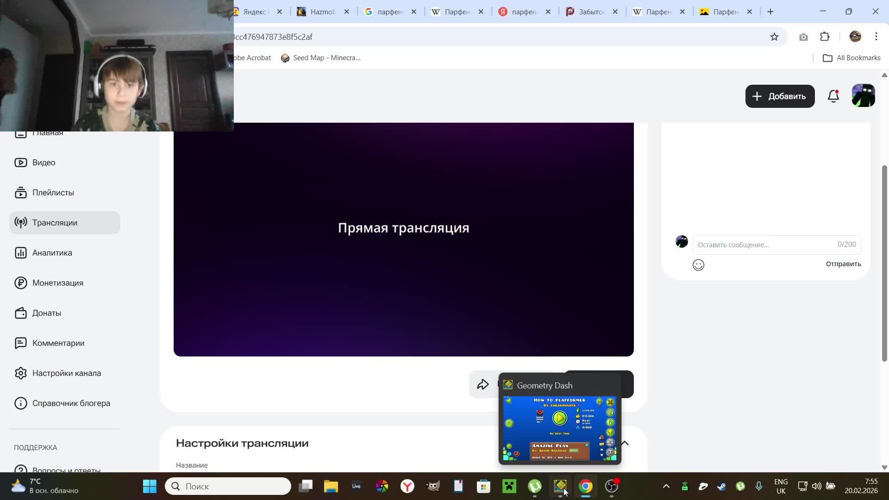Click the Geometry Dash preview thumbnail
The image size is (889, 500).
click(x=559, y=428)
